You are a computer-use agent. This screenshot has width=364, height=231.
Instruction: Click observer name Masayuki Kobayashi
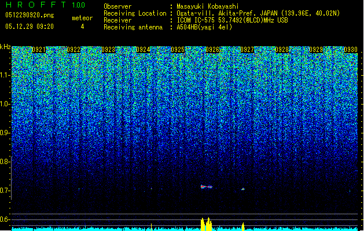pyautogui.click(x=208, y=6)
